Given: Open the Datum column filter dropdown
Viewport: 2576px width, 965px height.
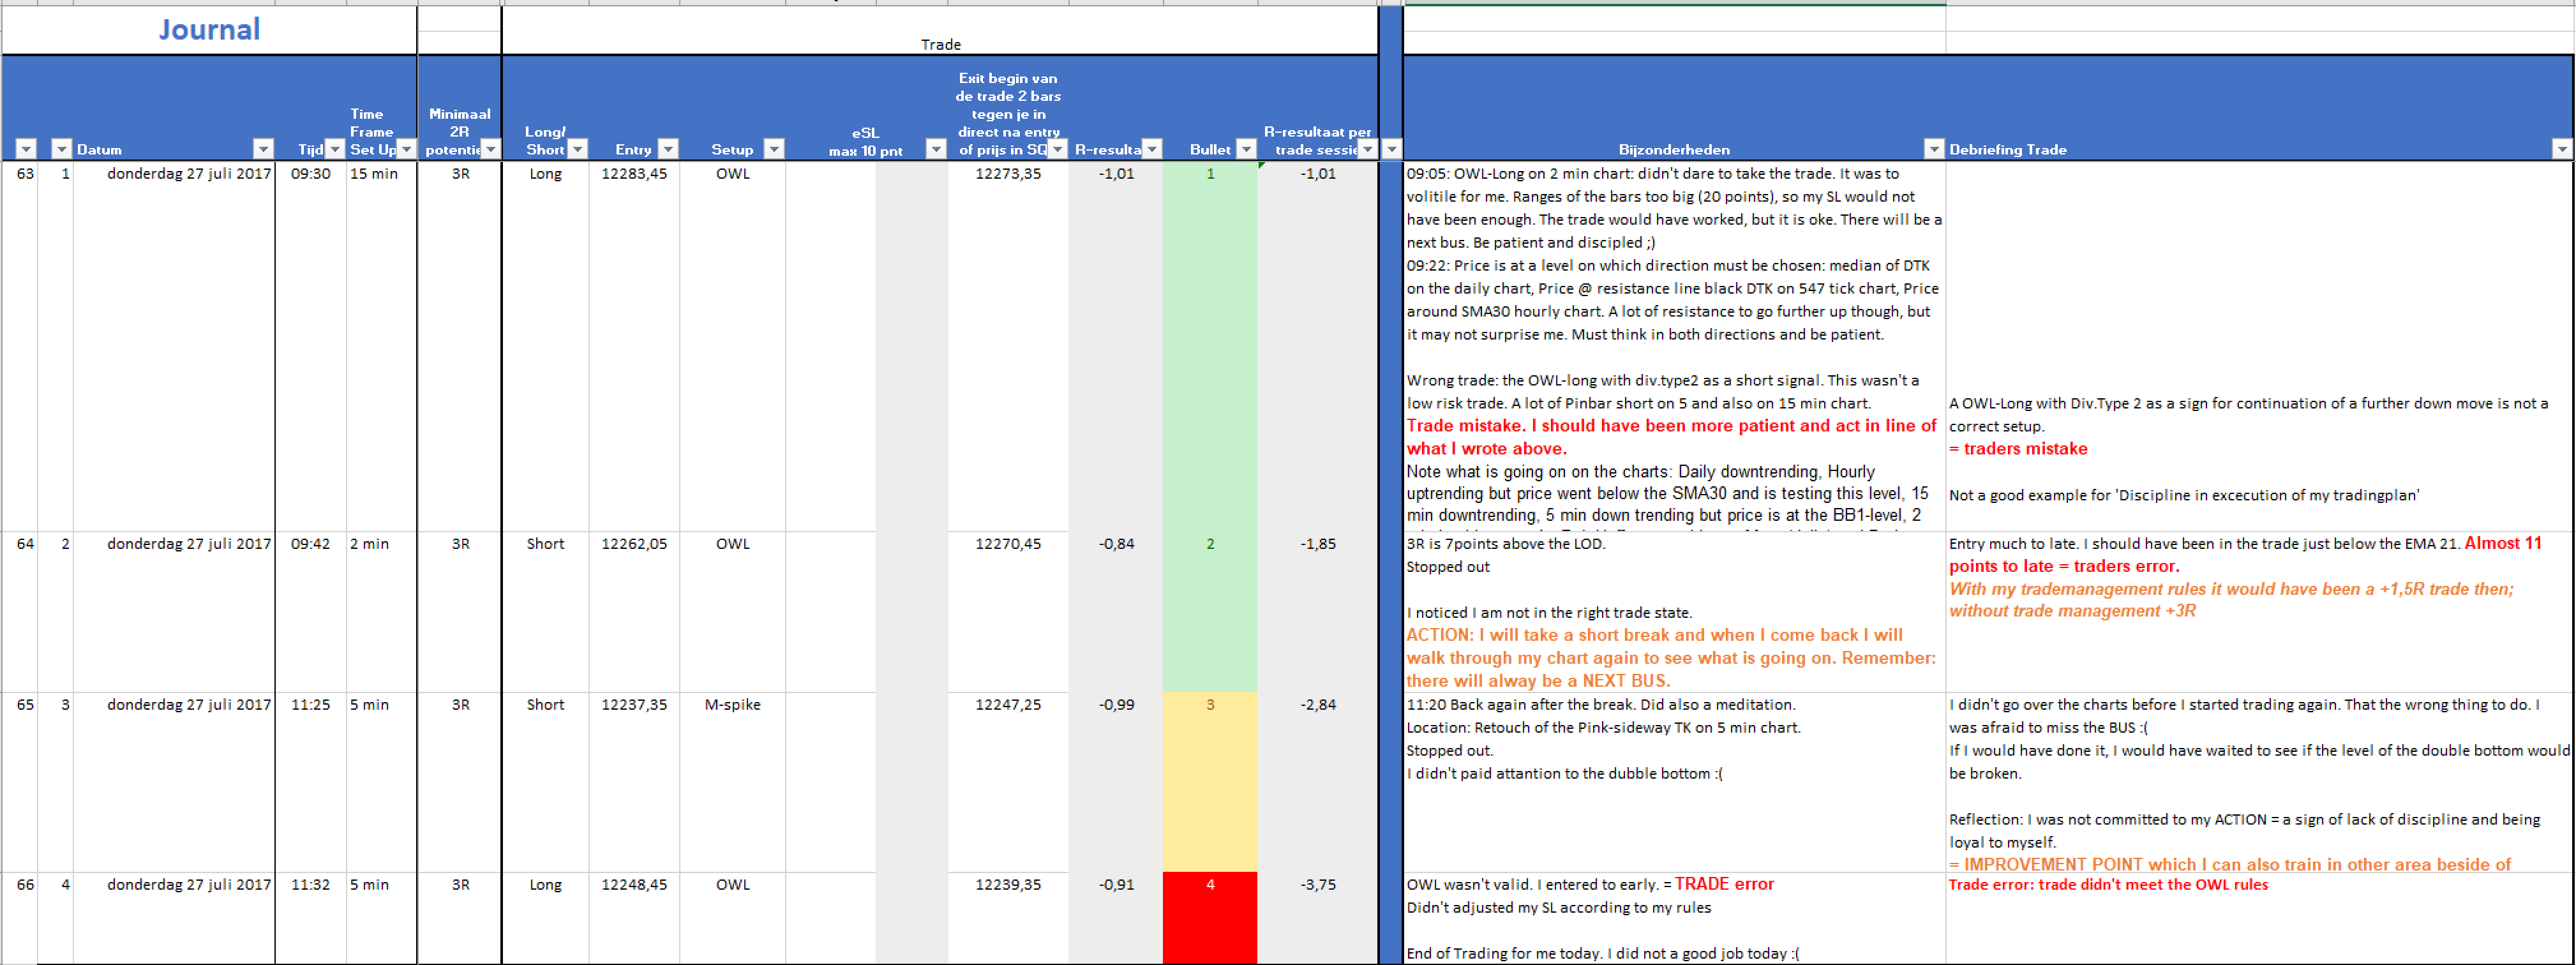Looking at the screenshot, I should pos(263,149).
